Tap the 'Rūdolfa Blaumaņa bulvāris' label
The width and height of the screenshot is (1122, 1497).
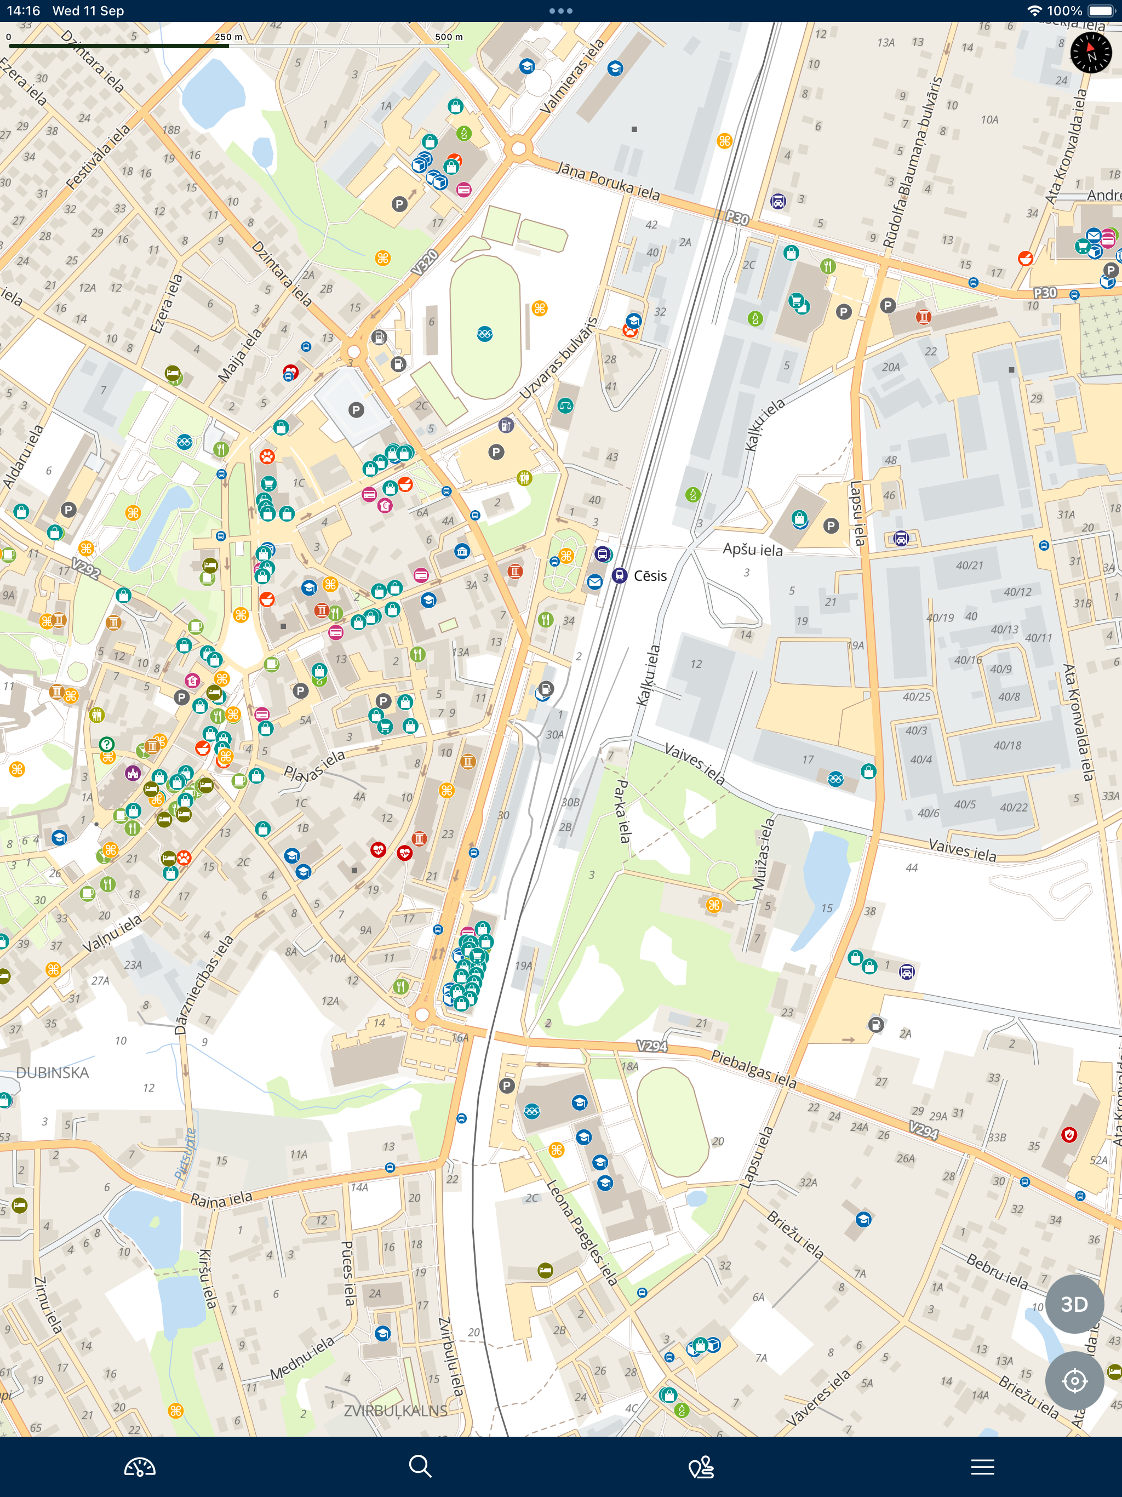click(x=912, y=162)
